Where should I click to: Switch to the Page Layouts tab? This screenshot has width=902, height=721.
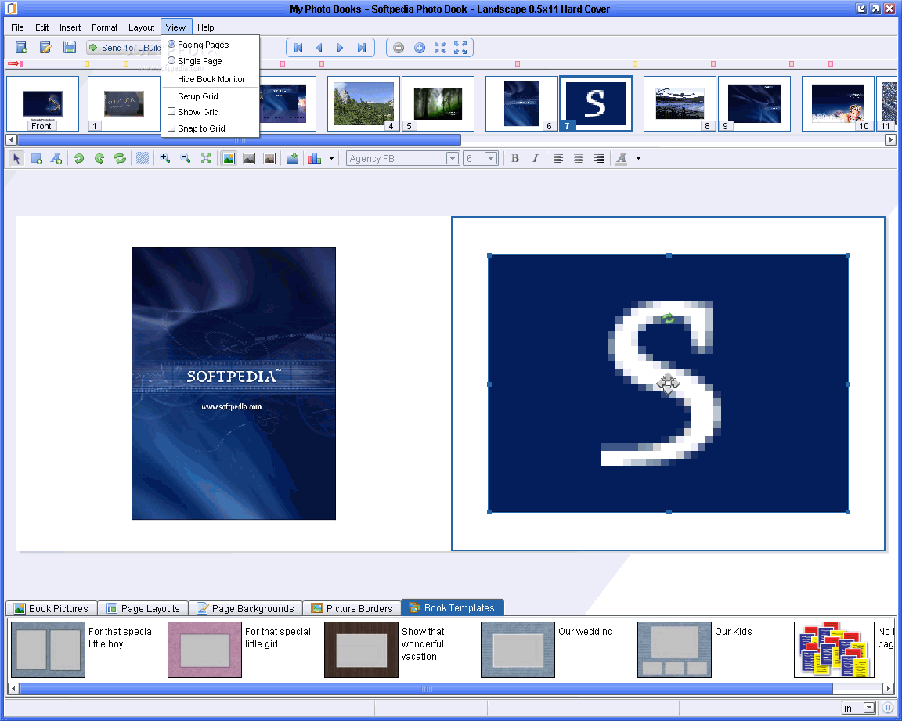pyautogui.click(x=143, y=608)
